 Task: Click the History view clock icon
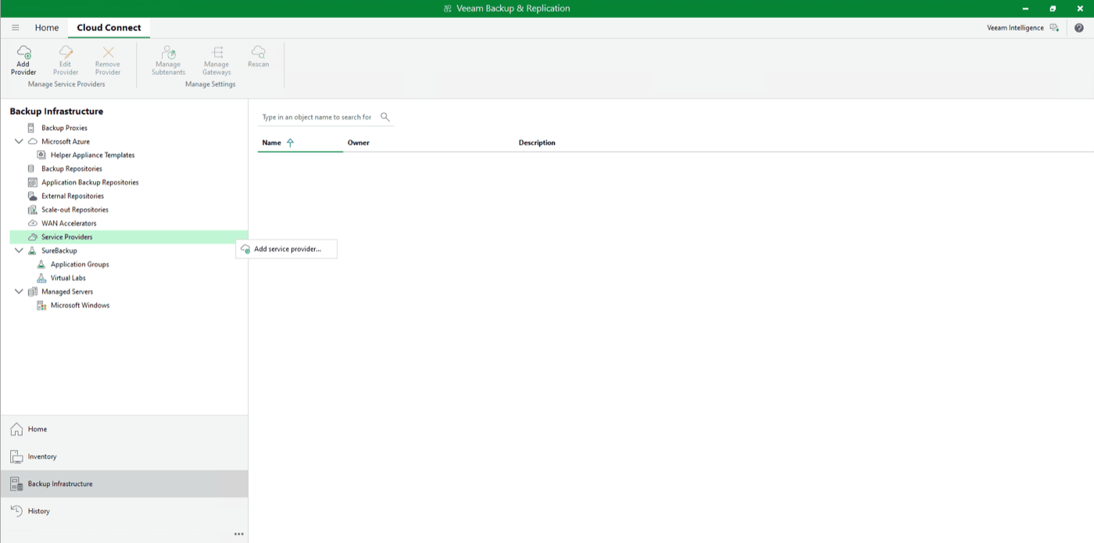click(16, 511)
